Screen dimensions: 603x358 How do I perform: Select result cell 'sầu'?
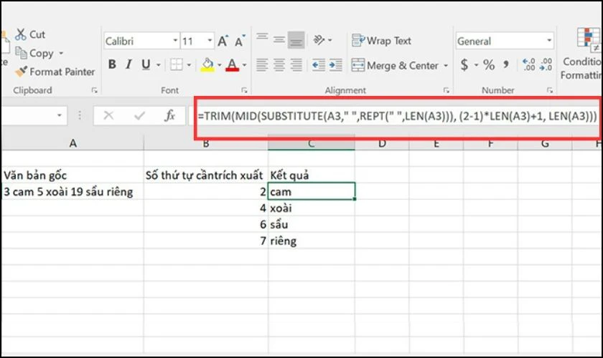pyautogui.click(x=312, y=224)
